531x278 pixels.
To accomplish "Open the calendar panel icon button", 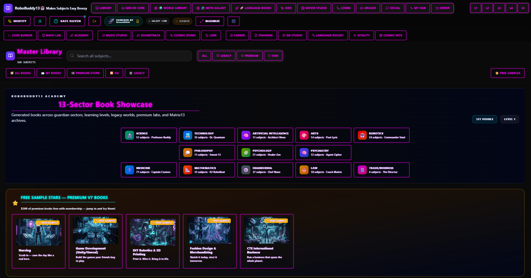I will click(x=234, y=21).
